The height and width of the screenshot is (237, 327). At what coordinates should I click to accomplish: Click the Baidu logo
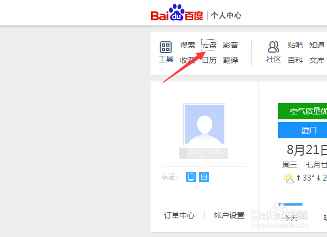177,12
